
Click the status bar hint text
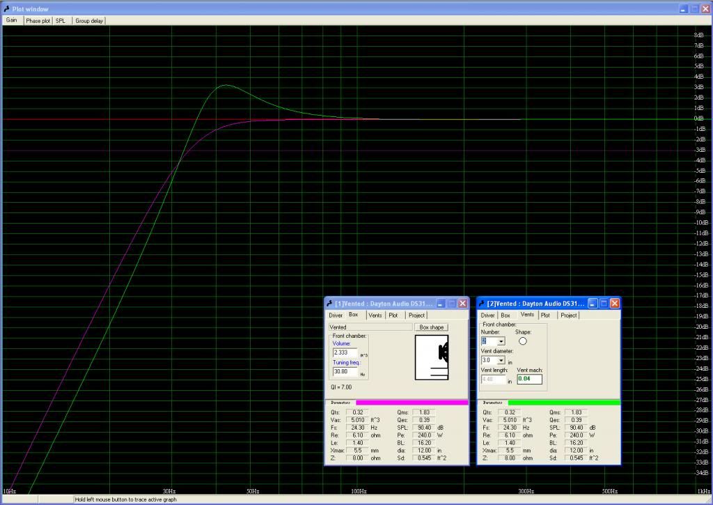coord(125,499)
